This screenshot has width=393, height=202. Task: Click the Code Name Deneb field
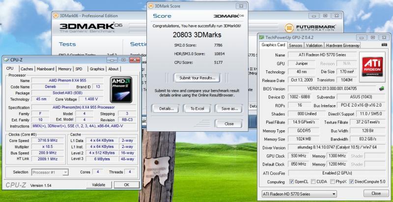[50, 87]
